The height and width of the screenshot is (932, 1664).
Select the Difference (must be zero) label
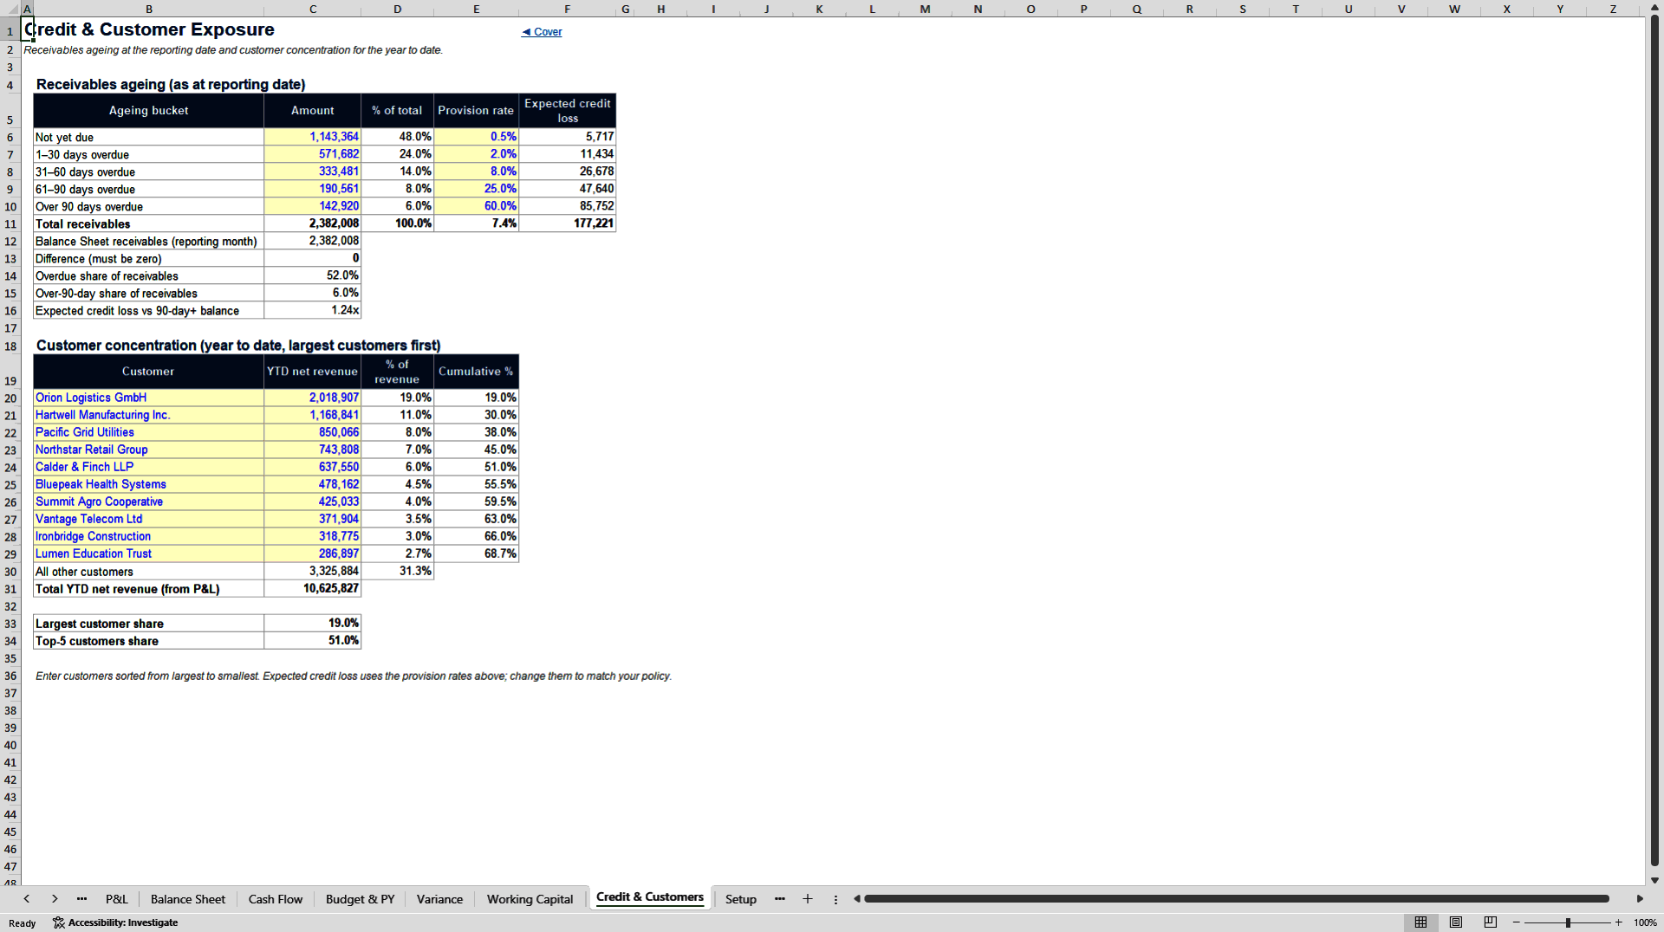coord(148,258)
